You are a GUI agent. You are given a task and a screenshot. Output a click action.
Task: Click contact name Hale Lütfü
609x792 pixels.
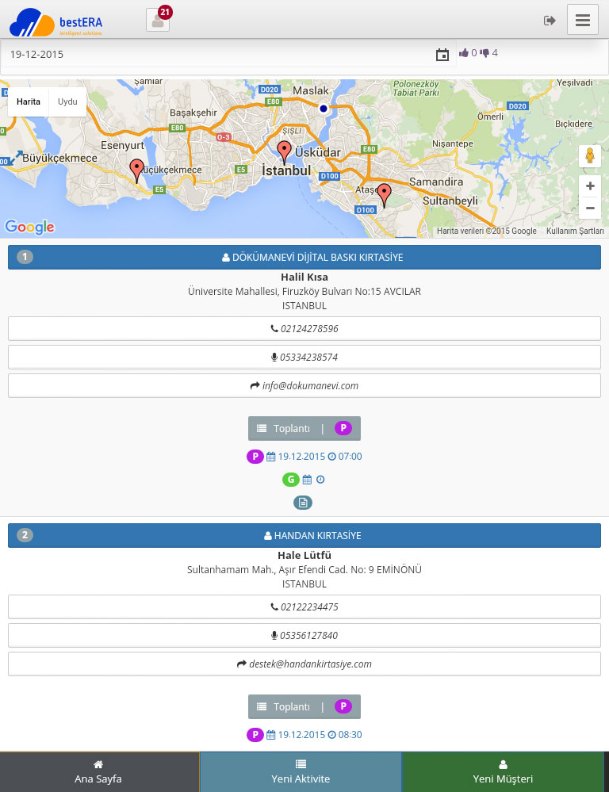pos(304,555)
